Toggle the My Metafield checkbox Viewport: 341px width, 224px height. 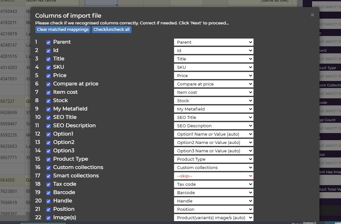(x=48, y=109)
